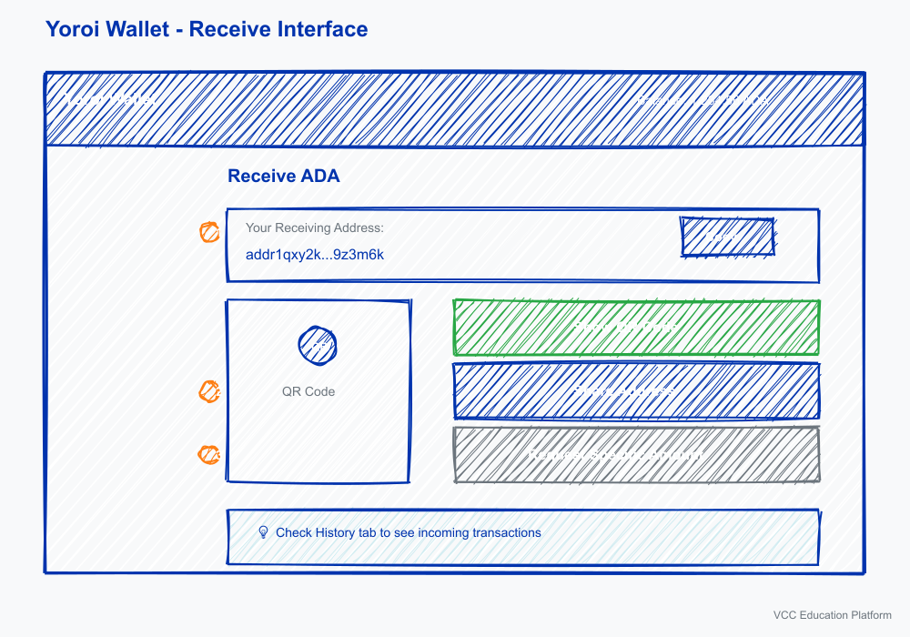Viewport: 910px width, 637px height.
Task: Select the address addr1qxy2k...9z3m6k
Action: pos(315,255)
